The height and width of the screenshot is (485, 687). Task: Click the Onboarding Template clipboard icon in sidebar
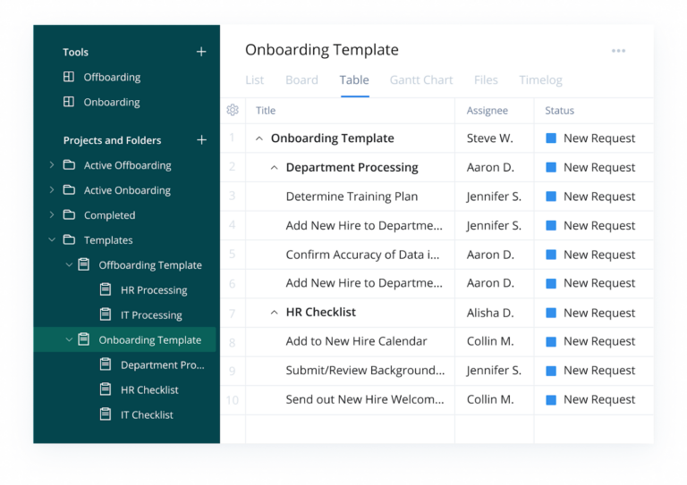click(84, 339)
